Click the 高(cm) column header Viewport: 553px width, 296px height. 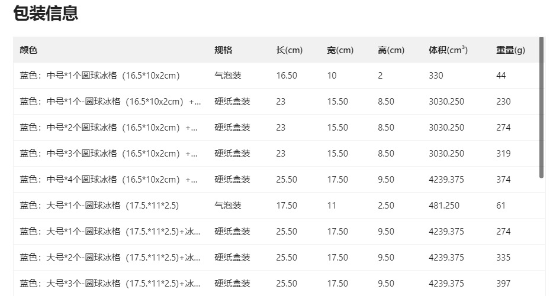point(391,50)
